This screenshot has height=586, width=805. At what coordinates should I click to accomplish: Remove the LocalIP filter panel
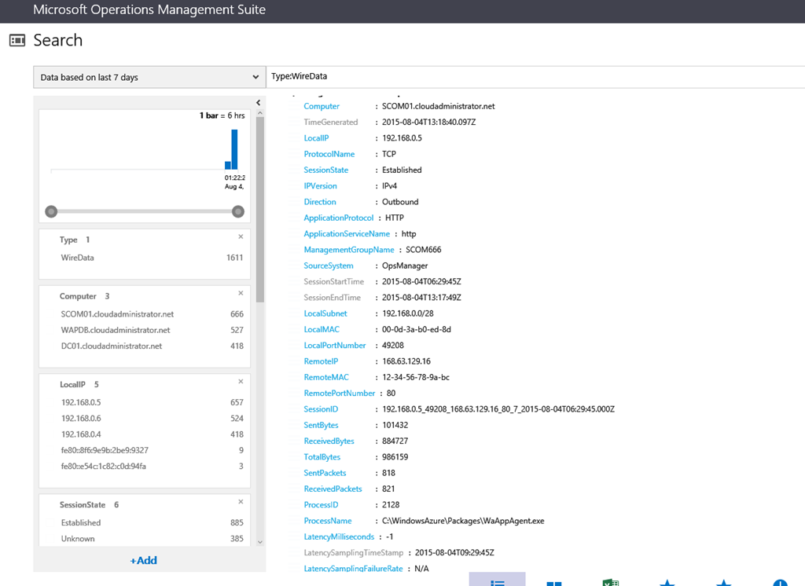point(241,382)
